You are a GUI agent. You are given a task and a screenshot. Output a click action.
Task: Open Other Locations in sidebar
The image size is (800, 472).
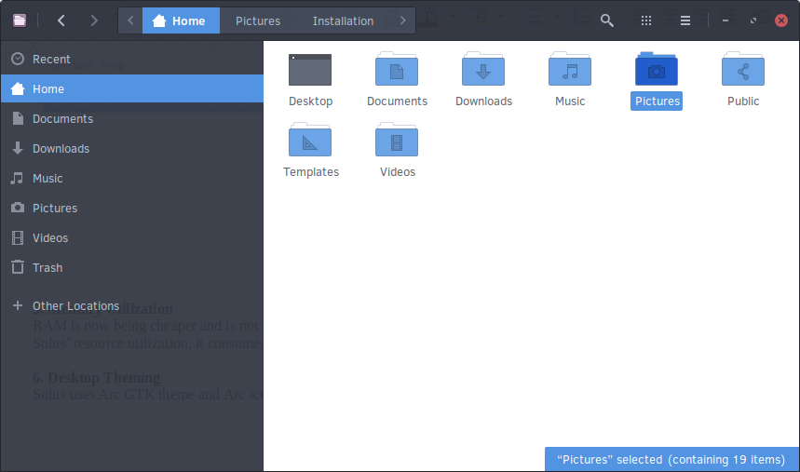[131, 306]
